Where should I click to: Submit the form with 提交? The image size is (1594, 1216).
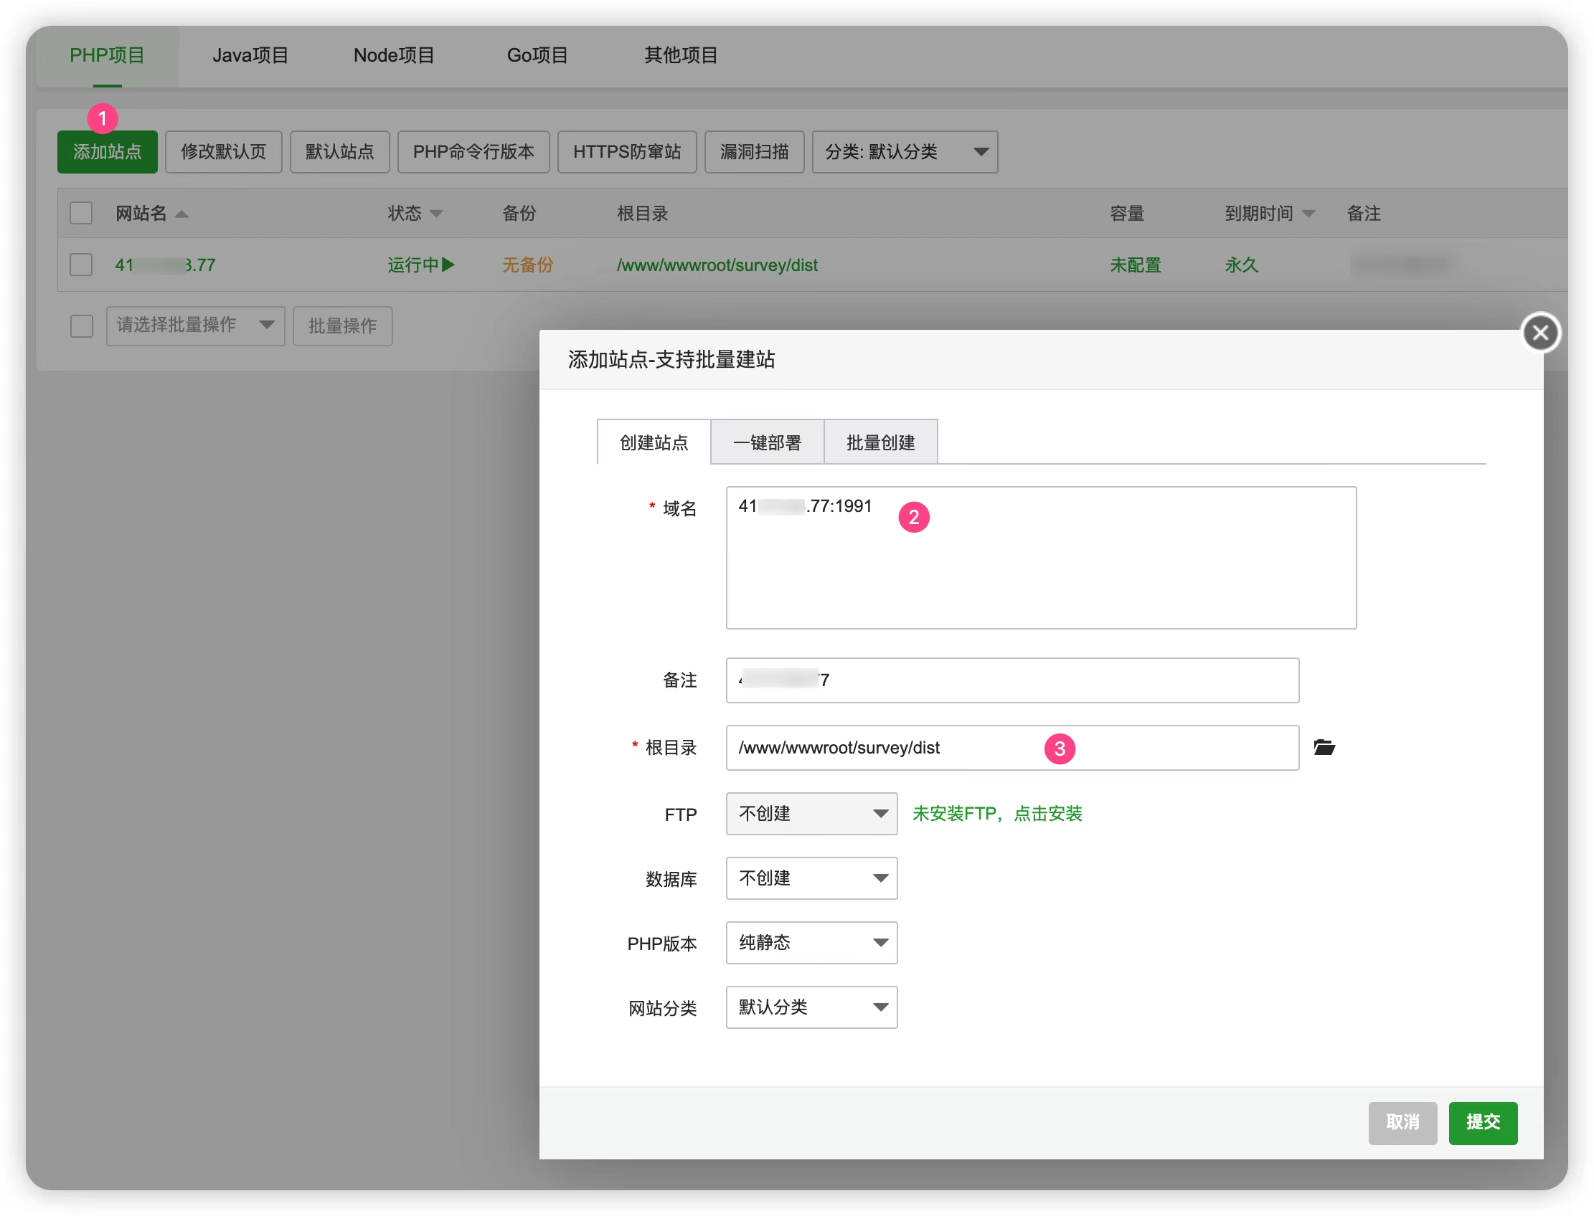click(1483, 1123)
